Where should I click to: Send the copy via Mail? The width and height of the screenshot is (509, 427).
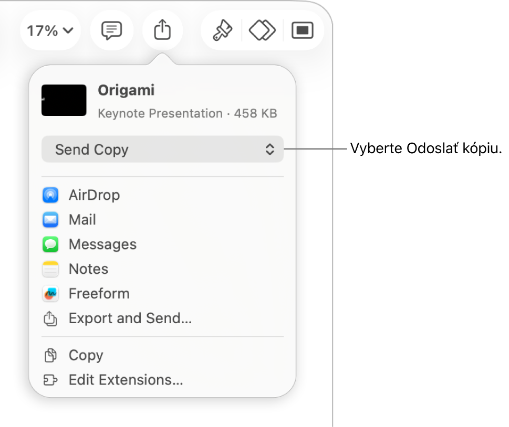(163, 220)
